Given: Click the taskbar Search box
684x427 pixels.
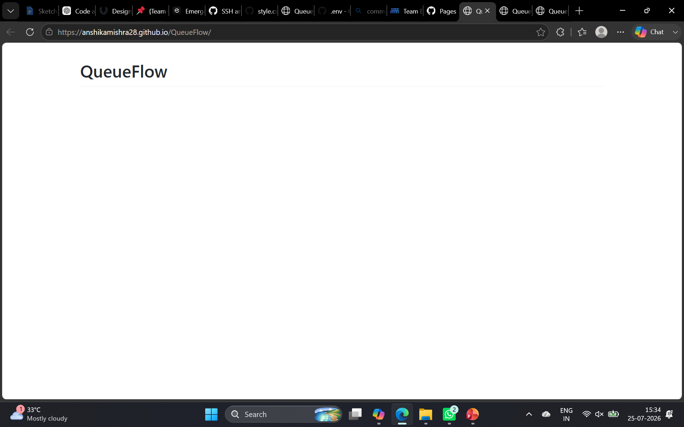Looking at the screenshot, I should (x=284, y=414).
